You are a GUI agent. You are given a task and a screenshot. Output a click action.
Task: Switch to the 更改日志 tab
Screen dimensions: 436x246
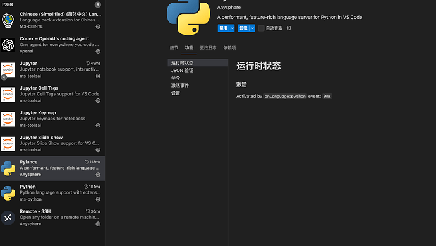(208, 48)
